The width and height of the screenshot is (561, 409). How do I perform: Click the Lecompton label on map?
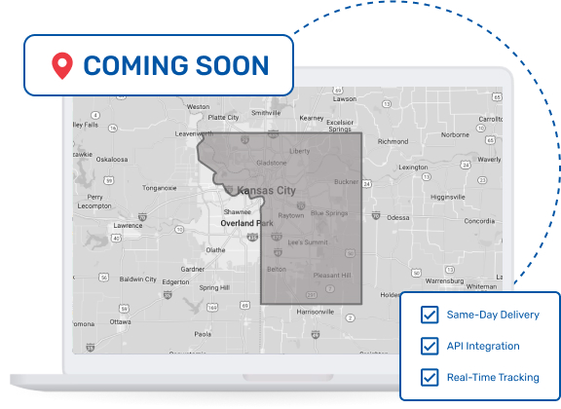[x=94, y=206]
